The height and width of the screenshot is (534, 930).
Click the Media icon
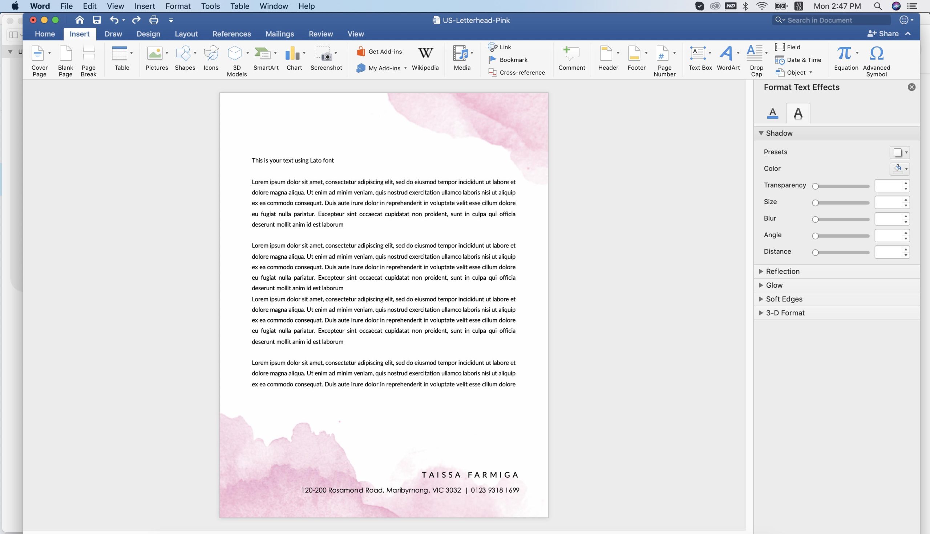(460, 54)
